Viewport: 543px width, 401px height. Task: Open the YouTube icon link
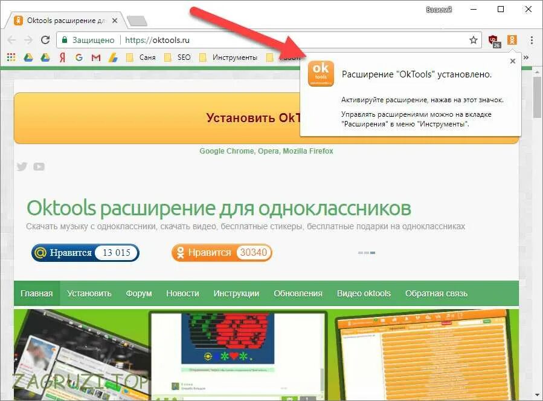point(39,167)
